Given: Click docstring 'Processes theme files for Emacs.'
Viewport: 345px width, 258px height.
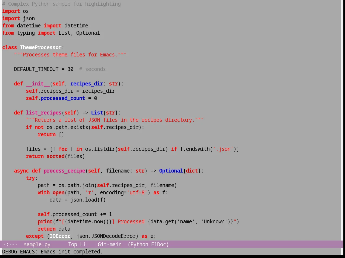Looking at the screenshot, I should (70, 55).
